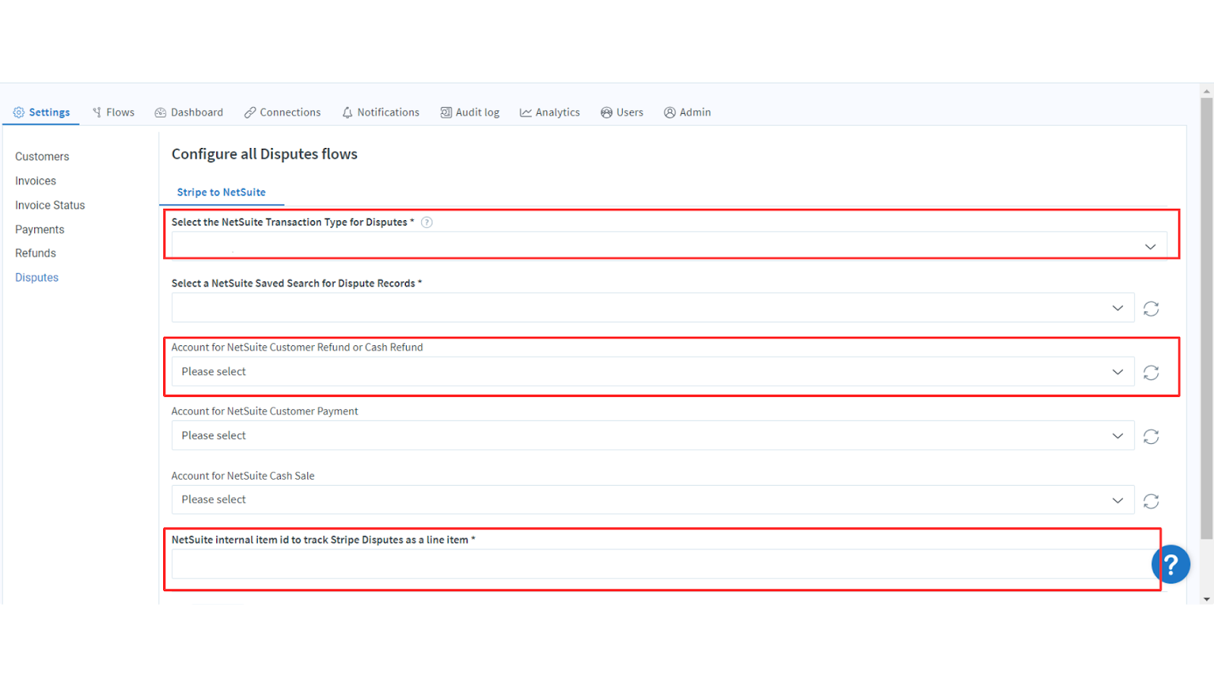Click the Flows branch icon
1214x683 pixels.
coord(97,112)
